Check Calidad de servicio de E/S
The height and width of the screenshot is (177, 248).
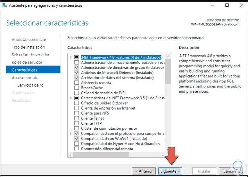[x=77, y=93]
